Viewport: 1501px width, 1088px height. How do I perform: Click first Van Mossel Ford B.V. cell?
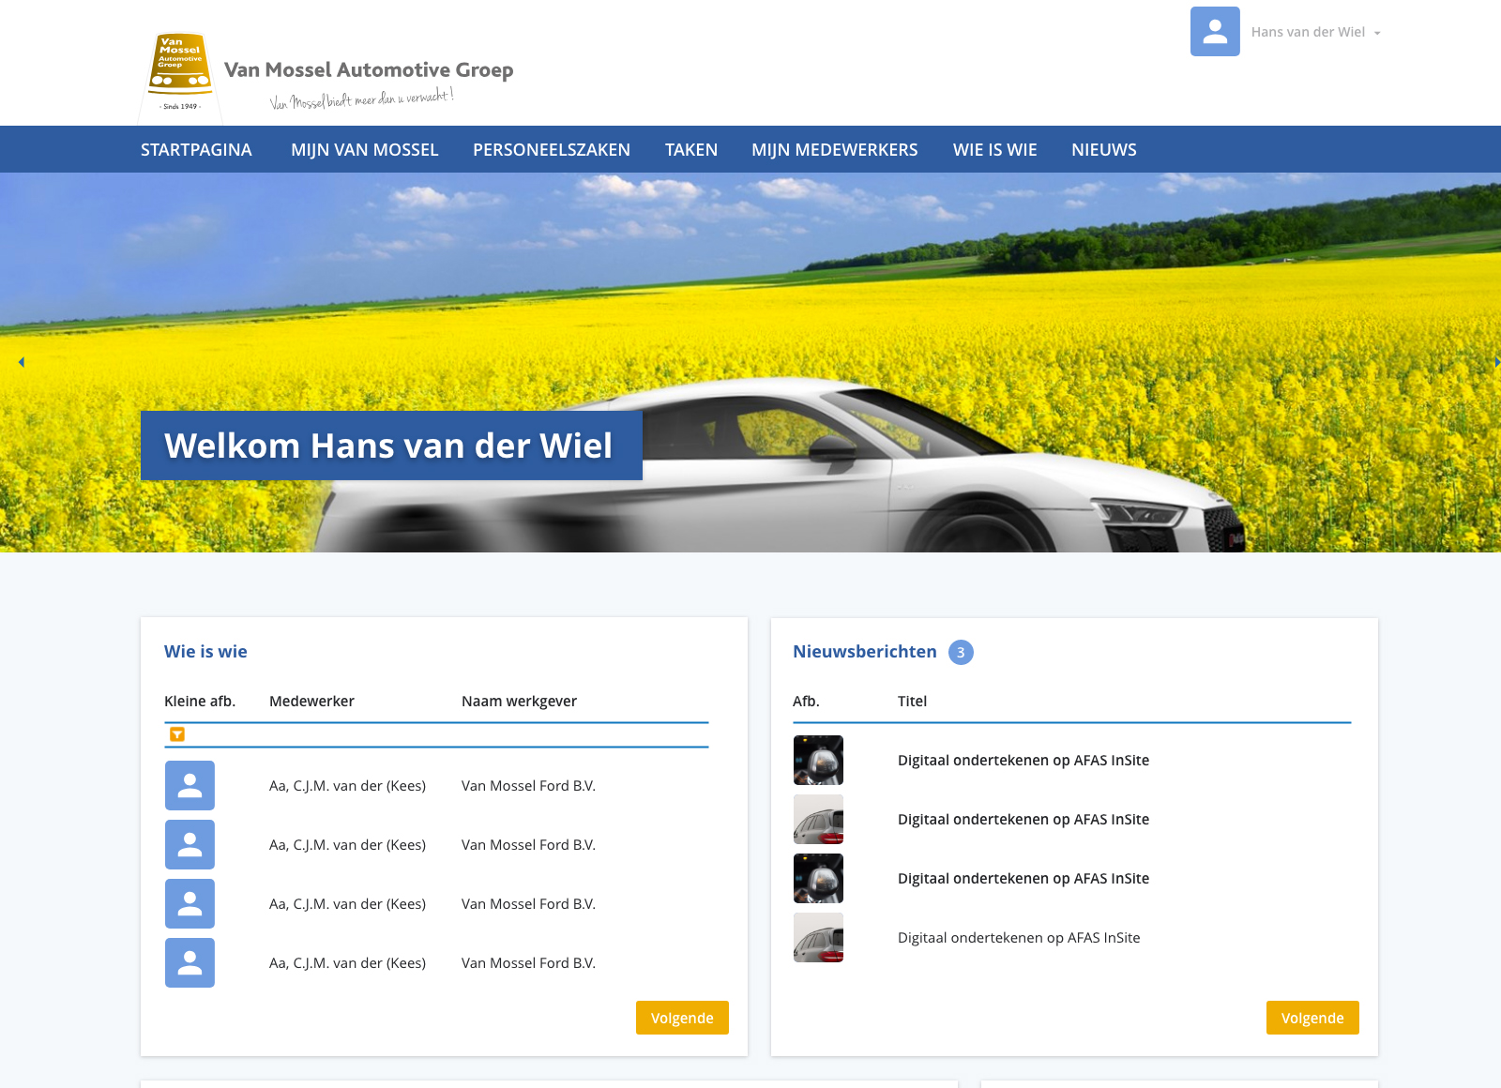[528, 786]
